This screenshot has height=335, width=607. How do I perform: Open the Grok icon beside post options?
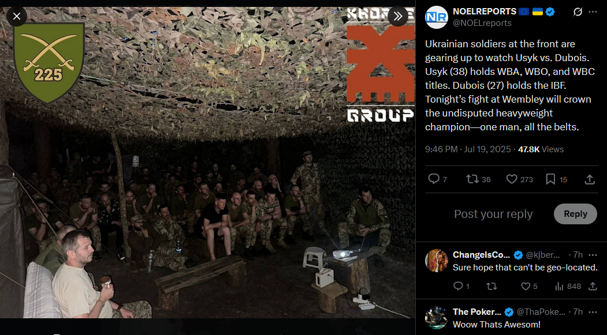tap(578, 12)
